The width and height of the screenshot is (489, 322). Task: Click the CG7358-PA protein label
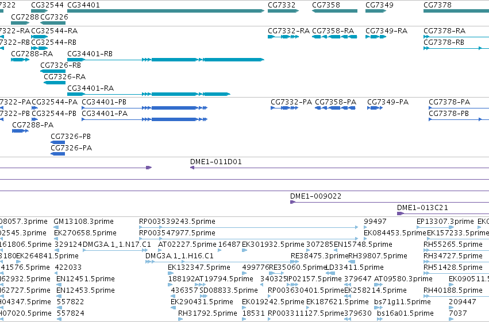pos(336,102)
